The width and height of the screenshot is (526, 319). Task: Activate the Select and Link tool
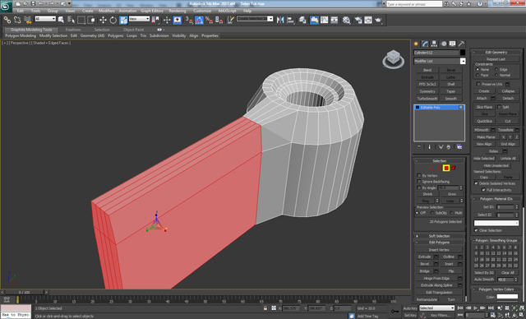(x=7, y=20)
